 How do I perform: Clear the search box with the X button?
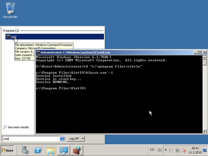click(62, 139)
